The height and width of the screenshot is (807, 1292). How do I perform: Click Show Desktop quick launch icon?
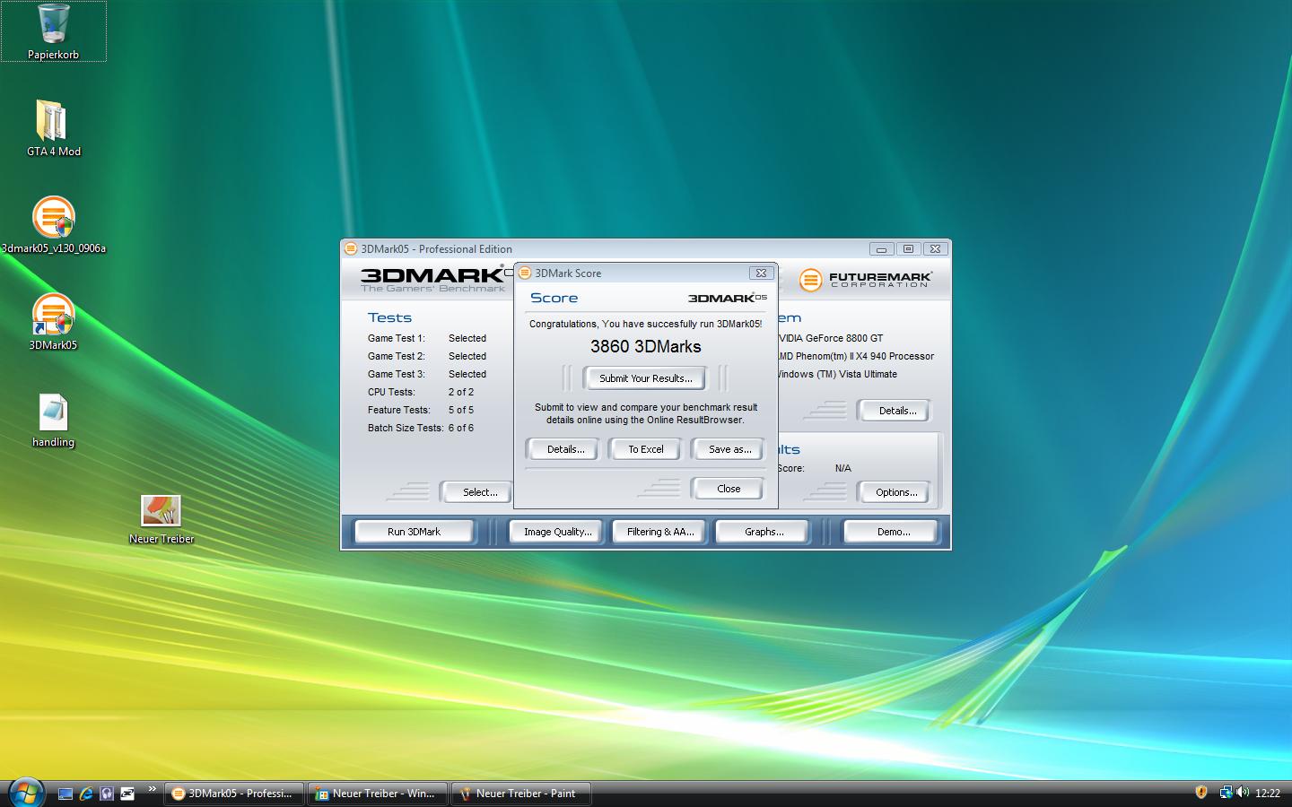pyautogui.click(x=65, y=794)
